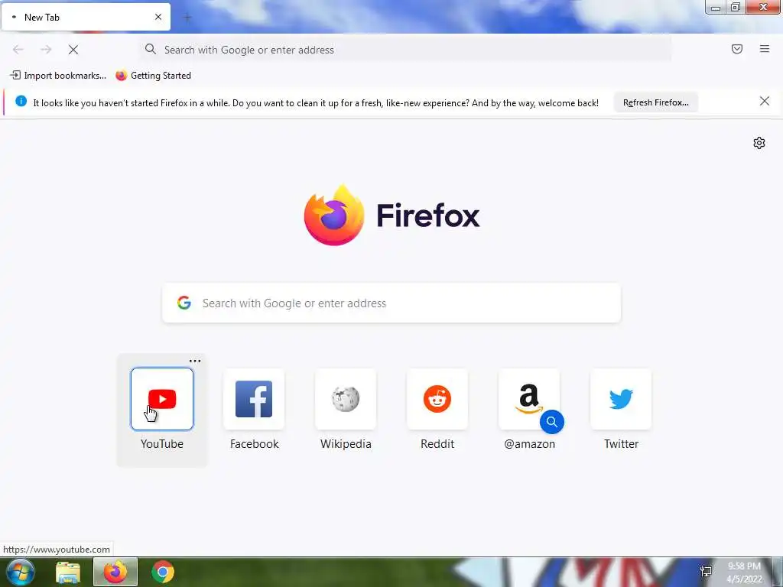
Task: Click the Wikipedia label under its tile
Action: tap(346, 444)
